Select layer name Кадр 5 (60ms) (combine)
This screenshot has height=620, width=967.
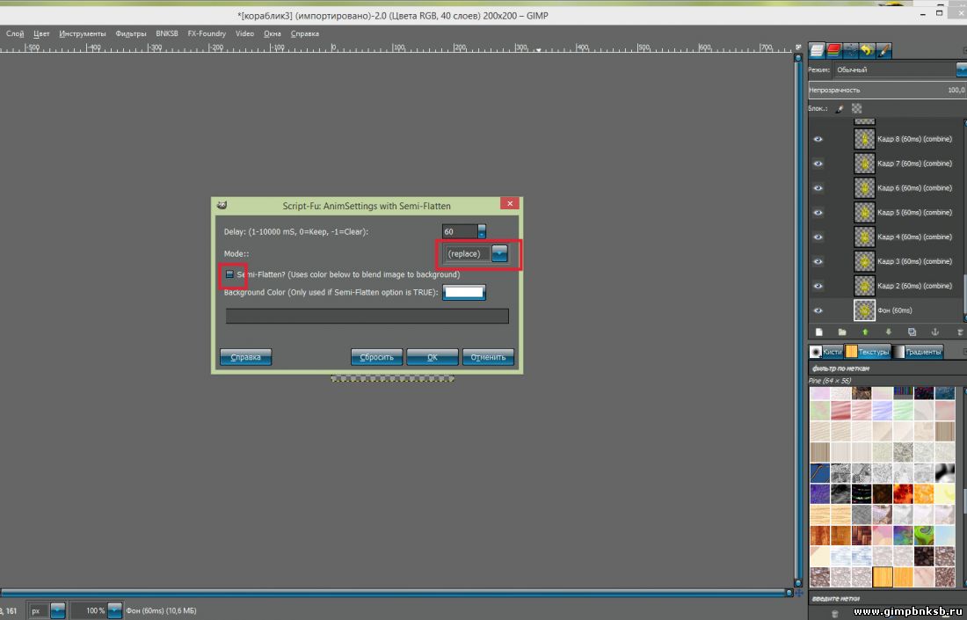914,213
